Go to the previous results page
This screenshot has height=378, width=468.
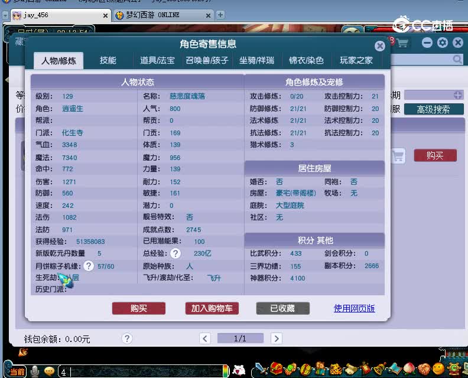(x=205, y=338)
